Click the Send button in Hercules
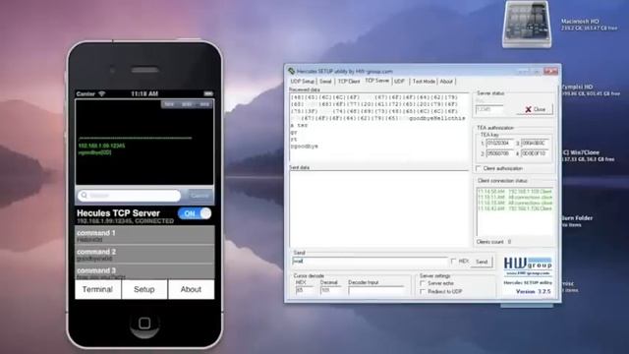The height and width of the screenshot is (354, 629). pos(482,262)
